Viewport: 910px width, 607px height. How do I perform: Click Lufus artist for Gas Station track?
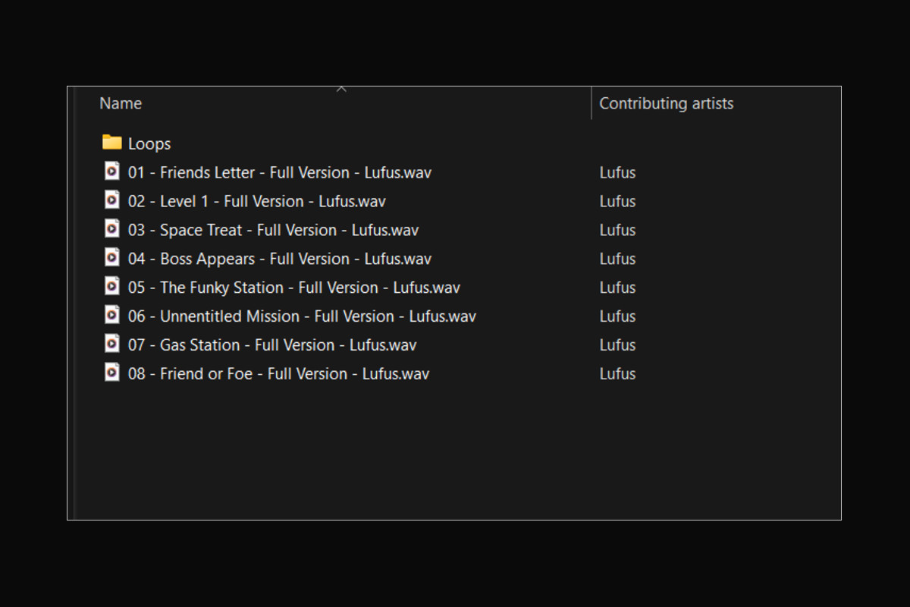coord(617,345)
